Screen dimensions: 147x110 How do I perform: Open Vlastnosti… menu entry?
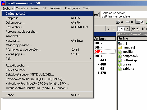pos(47,41)
